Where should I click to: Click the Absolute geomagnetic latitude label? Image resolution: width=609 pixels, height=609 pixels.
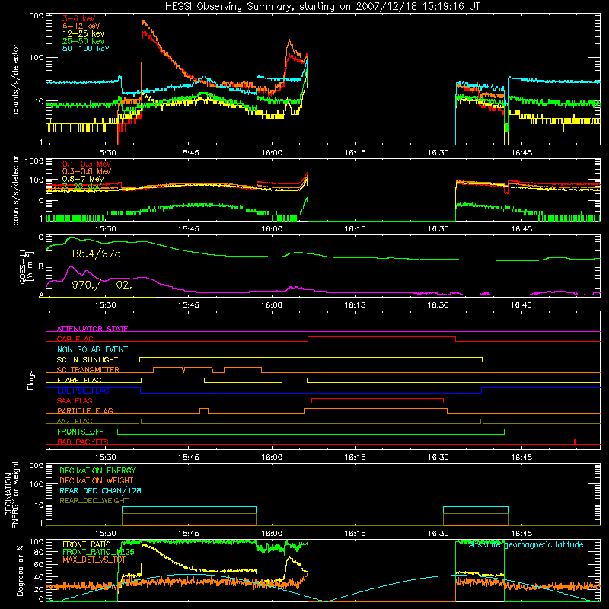(526, 544)
